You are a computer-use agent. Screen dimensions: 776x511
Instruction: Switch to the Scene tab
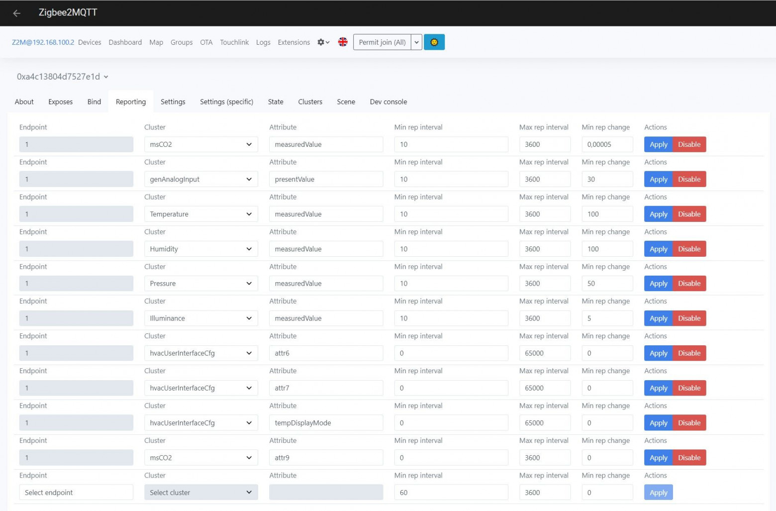[346, 102]
